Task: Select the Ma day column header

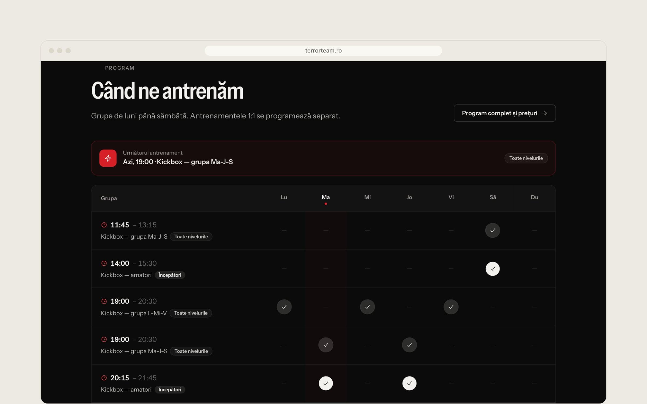Action: pos(326,197)
